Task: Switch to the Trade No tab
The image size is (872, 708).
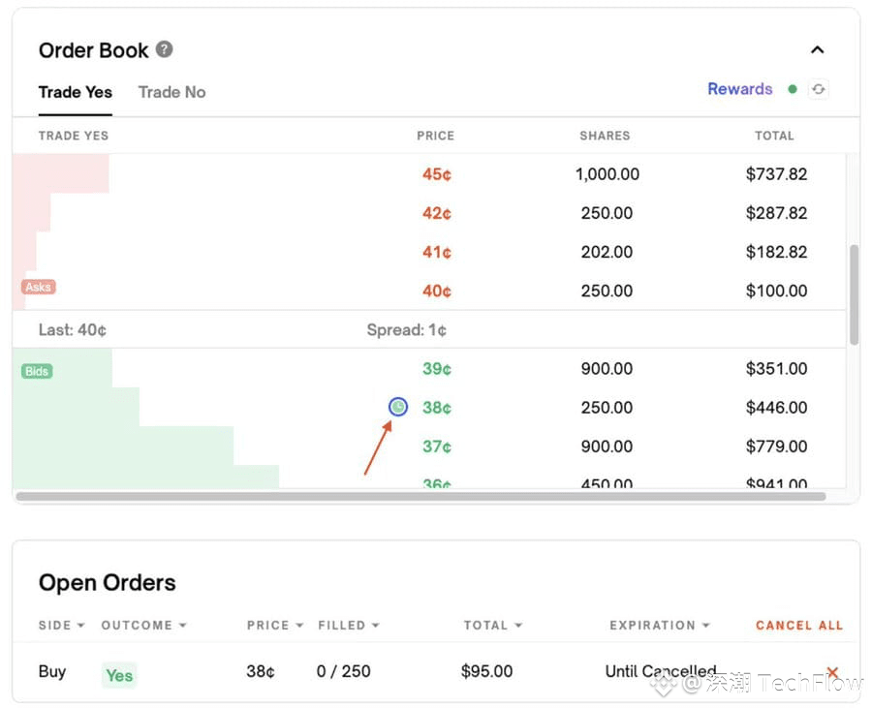Action: [171, 92]
